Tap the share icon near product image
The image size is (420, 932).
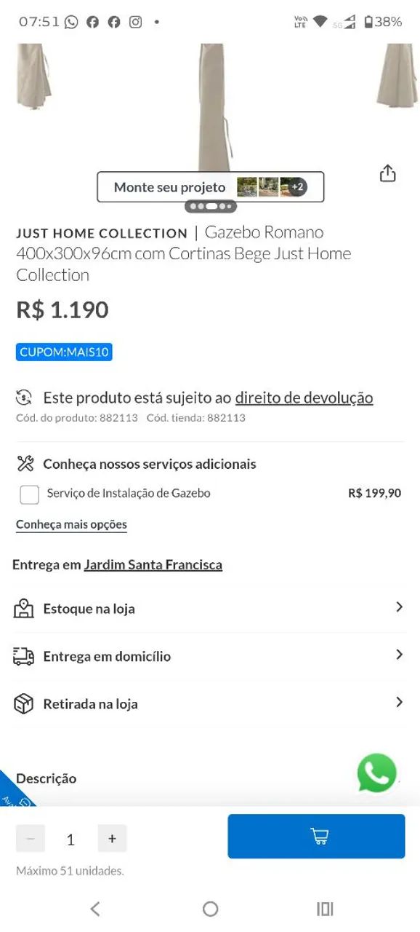click(388, 173)
